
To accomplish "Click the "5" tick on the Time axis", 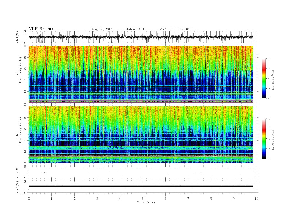I will click(x=143, y=199).
